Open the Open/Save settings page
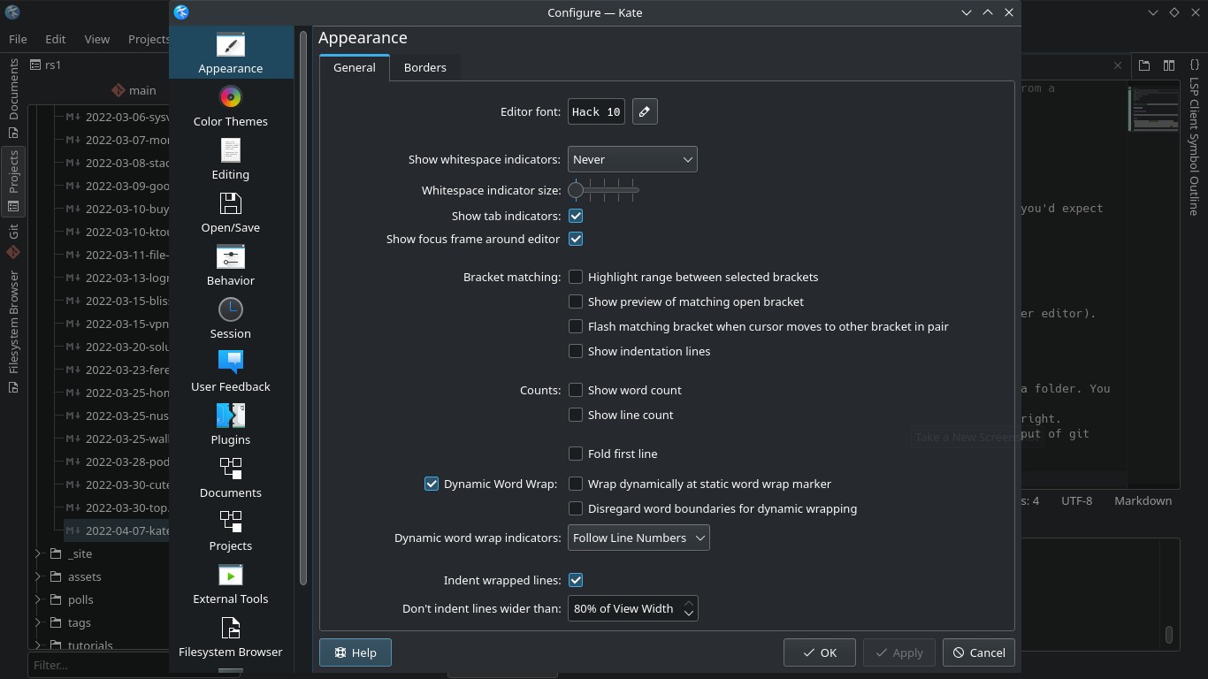 click(x=231, y=212)
